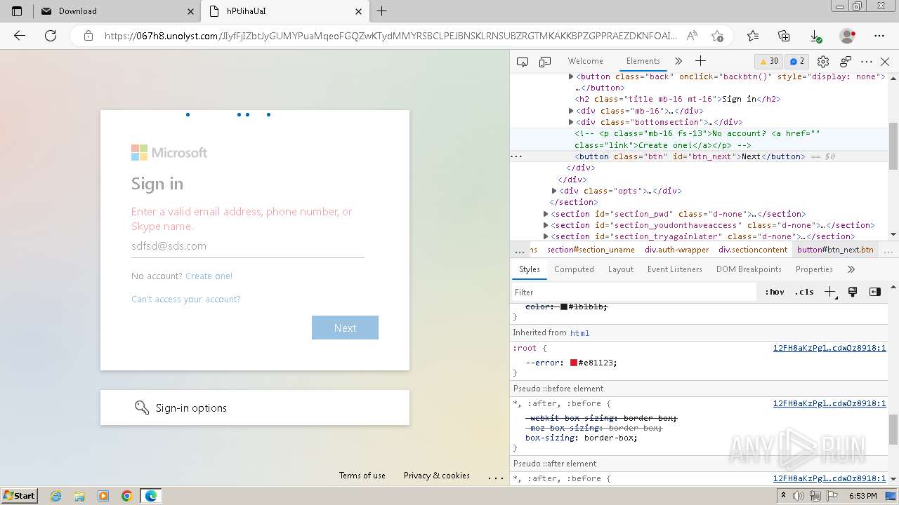Viewport: 899px width, 505px height.
Task: Open Customize and control DevTools menu
Action: 867,62
